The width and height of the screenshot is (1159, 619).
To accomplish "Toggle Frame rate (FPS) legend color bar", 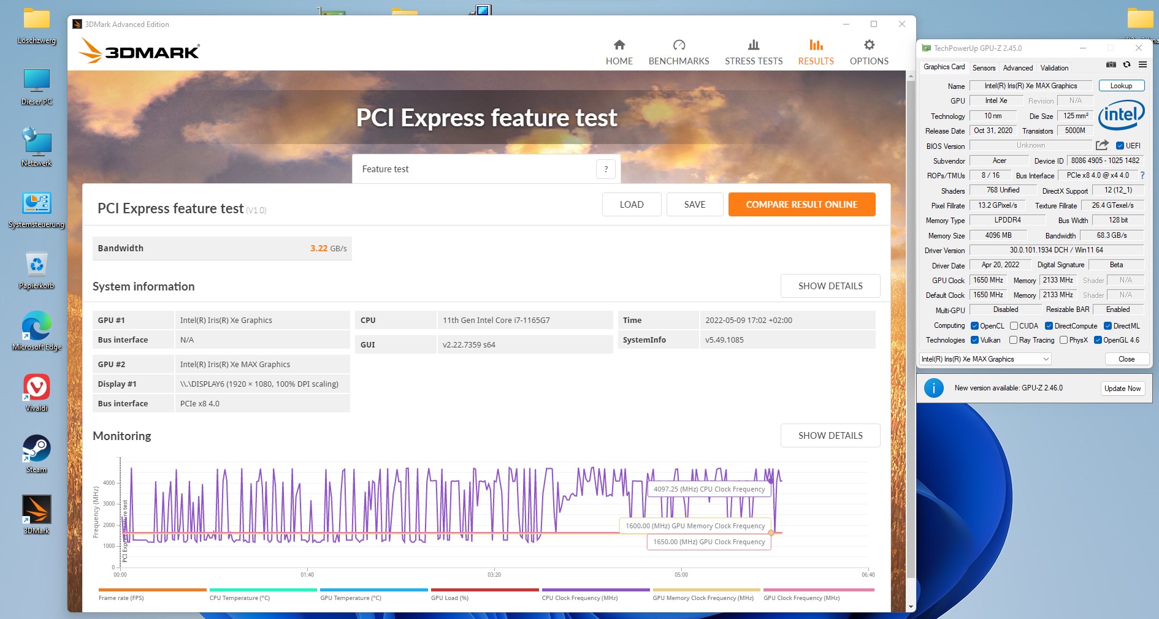I will click(152, 590).
